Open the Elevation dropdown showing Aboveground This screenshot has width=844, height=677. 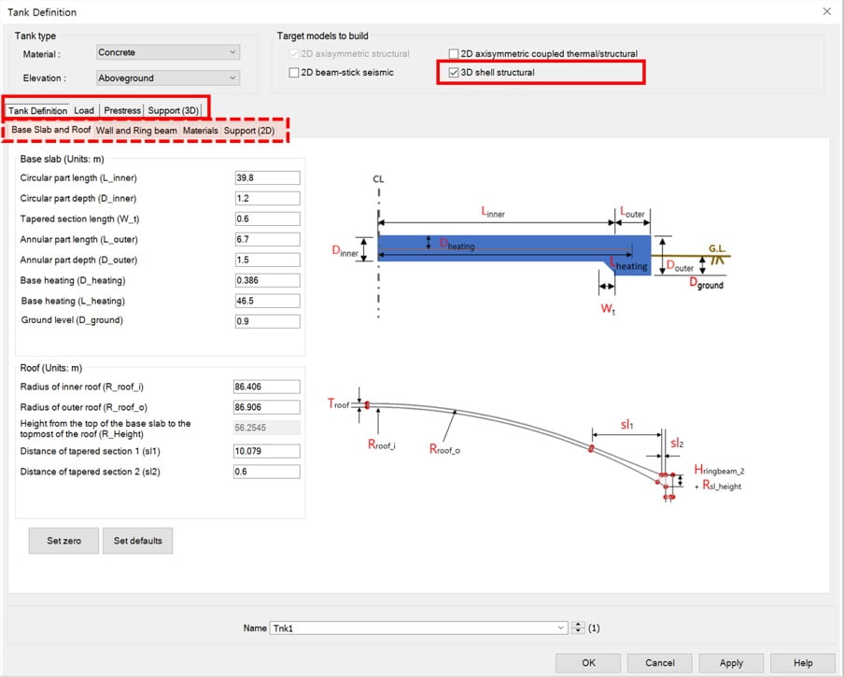(x=166, y=78)
